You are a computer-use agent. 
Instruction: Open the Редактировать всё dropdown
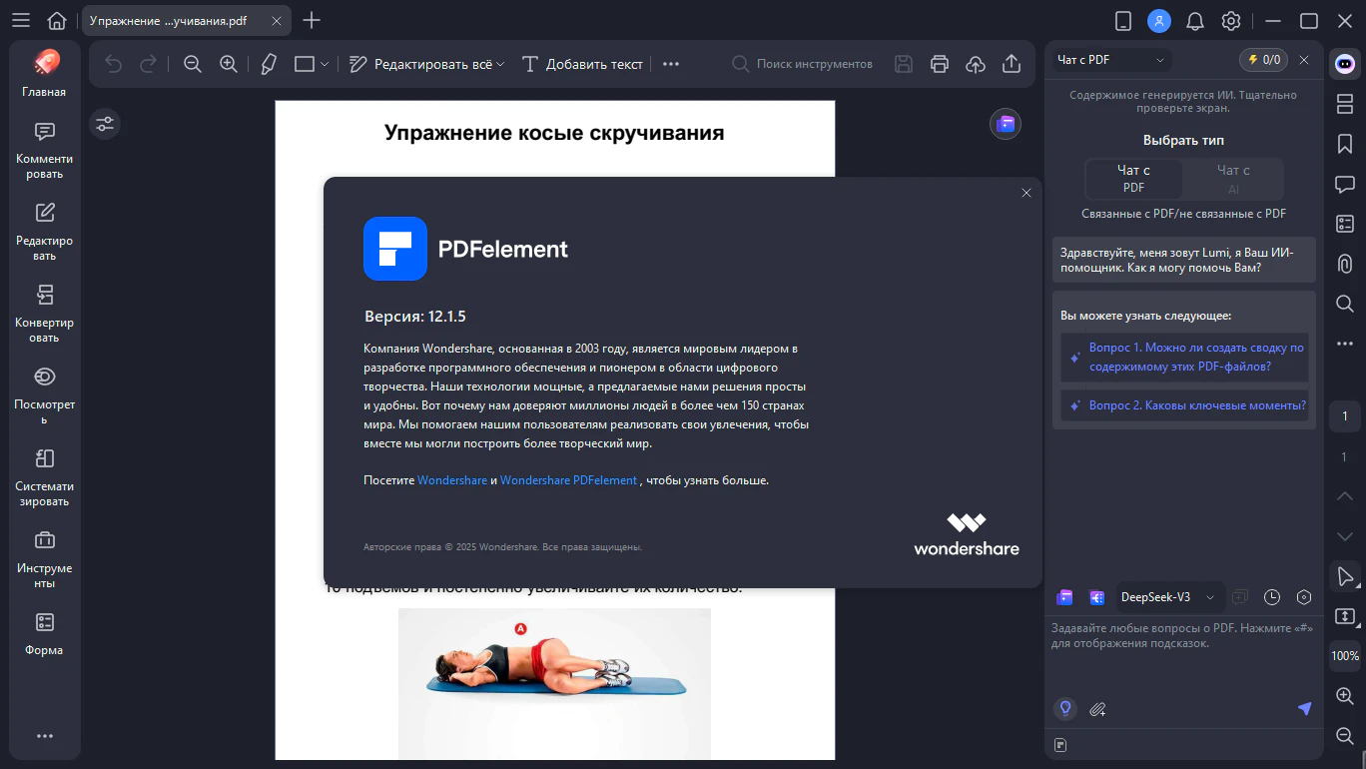pos(427,64)
